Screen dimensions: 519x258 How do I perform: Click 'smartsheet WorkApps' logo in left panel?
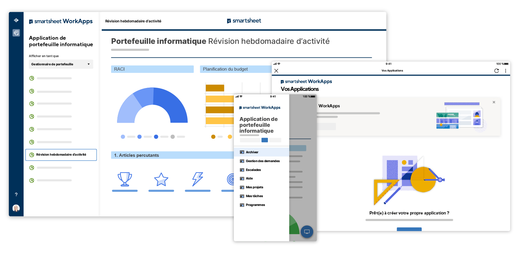click(x=61, y=21)
